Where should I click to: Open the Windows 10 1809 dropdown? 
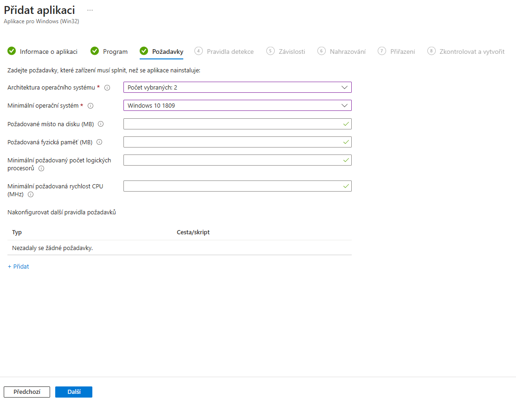pyautogui.click(x=237, y=105)
